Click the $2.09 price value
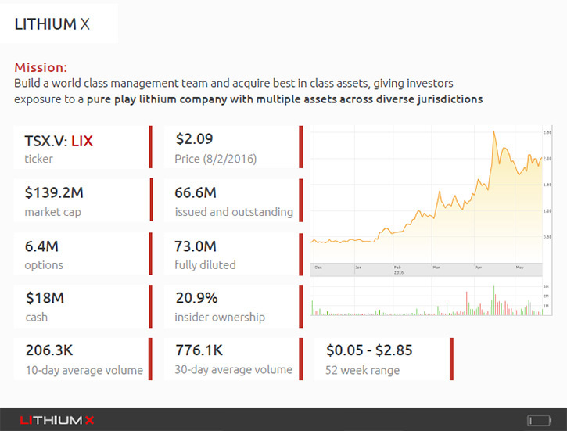 click(194, 139)
